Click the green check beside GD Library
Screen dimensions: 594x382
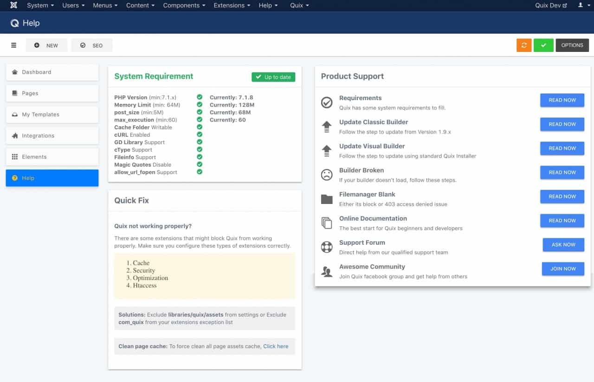coord(200,142)
